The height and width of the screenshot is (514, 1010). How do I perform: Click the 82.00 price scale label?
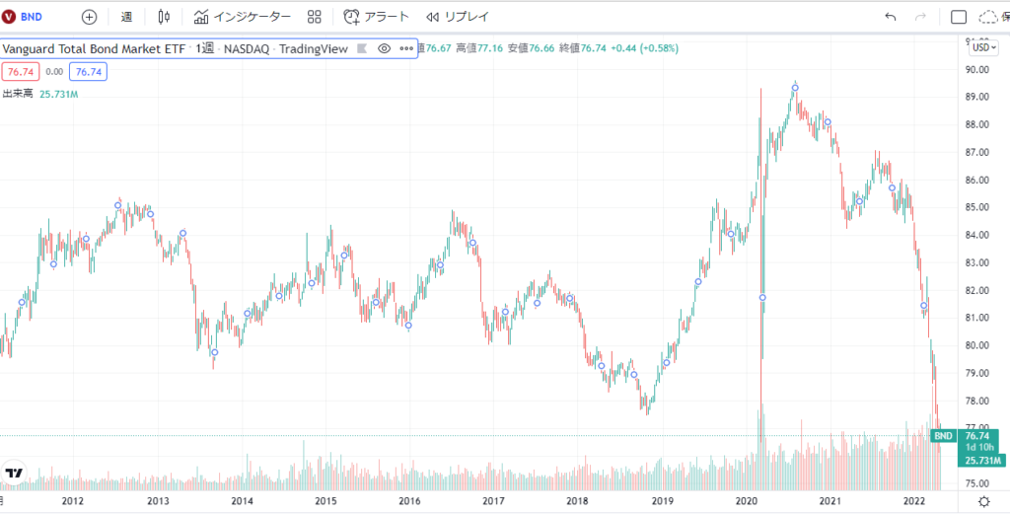click(977, 290)
